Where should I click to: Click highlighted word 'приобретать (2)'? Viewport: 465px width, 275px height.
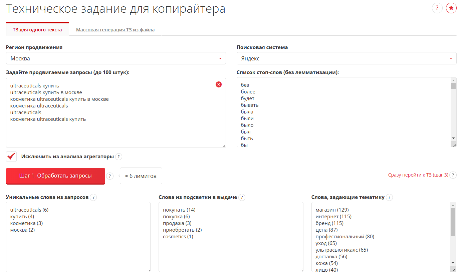pos(182,230)
